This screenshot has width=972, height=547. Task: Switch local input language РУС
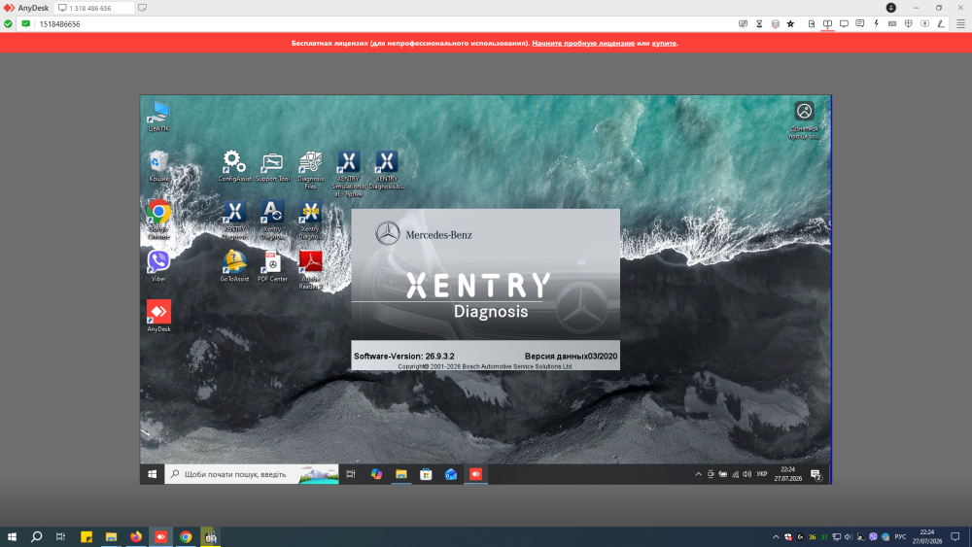coord(900,537)
